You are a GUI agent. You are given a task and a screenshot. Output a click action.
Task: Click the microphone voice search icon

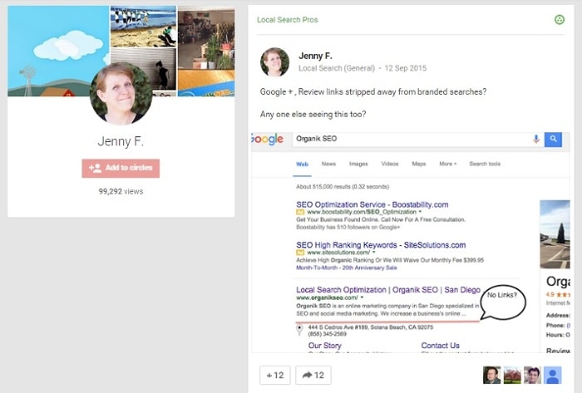(536, 139)
